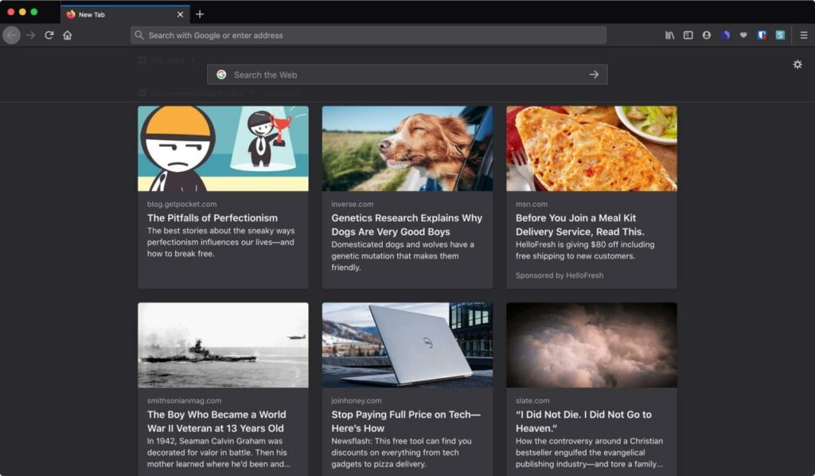Click the purple crescent extension icon
Screen dimensions: 815x476
[725, 35]
